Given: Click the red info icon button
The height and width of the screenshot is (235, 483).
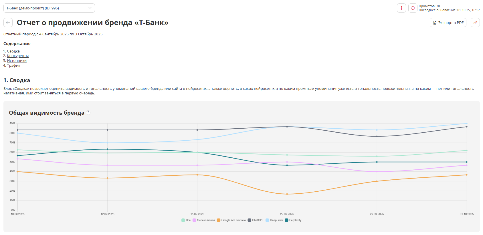Looking at the screenshot, I should pyautogui.click(x=401, y=8).
